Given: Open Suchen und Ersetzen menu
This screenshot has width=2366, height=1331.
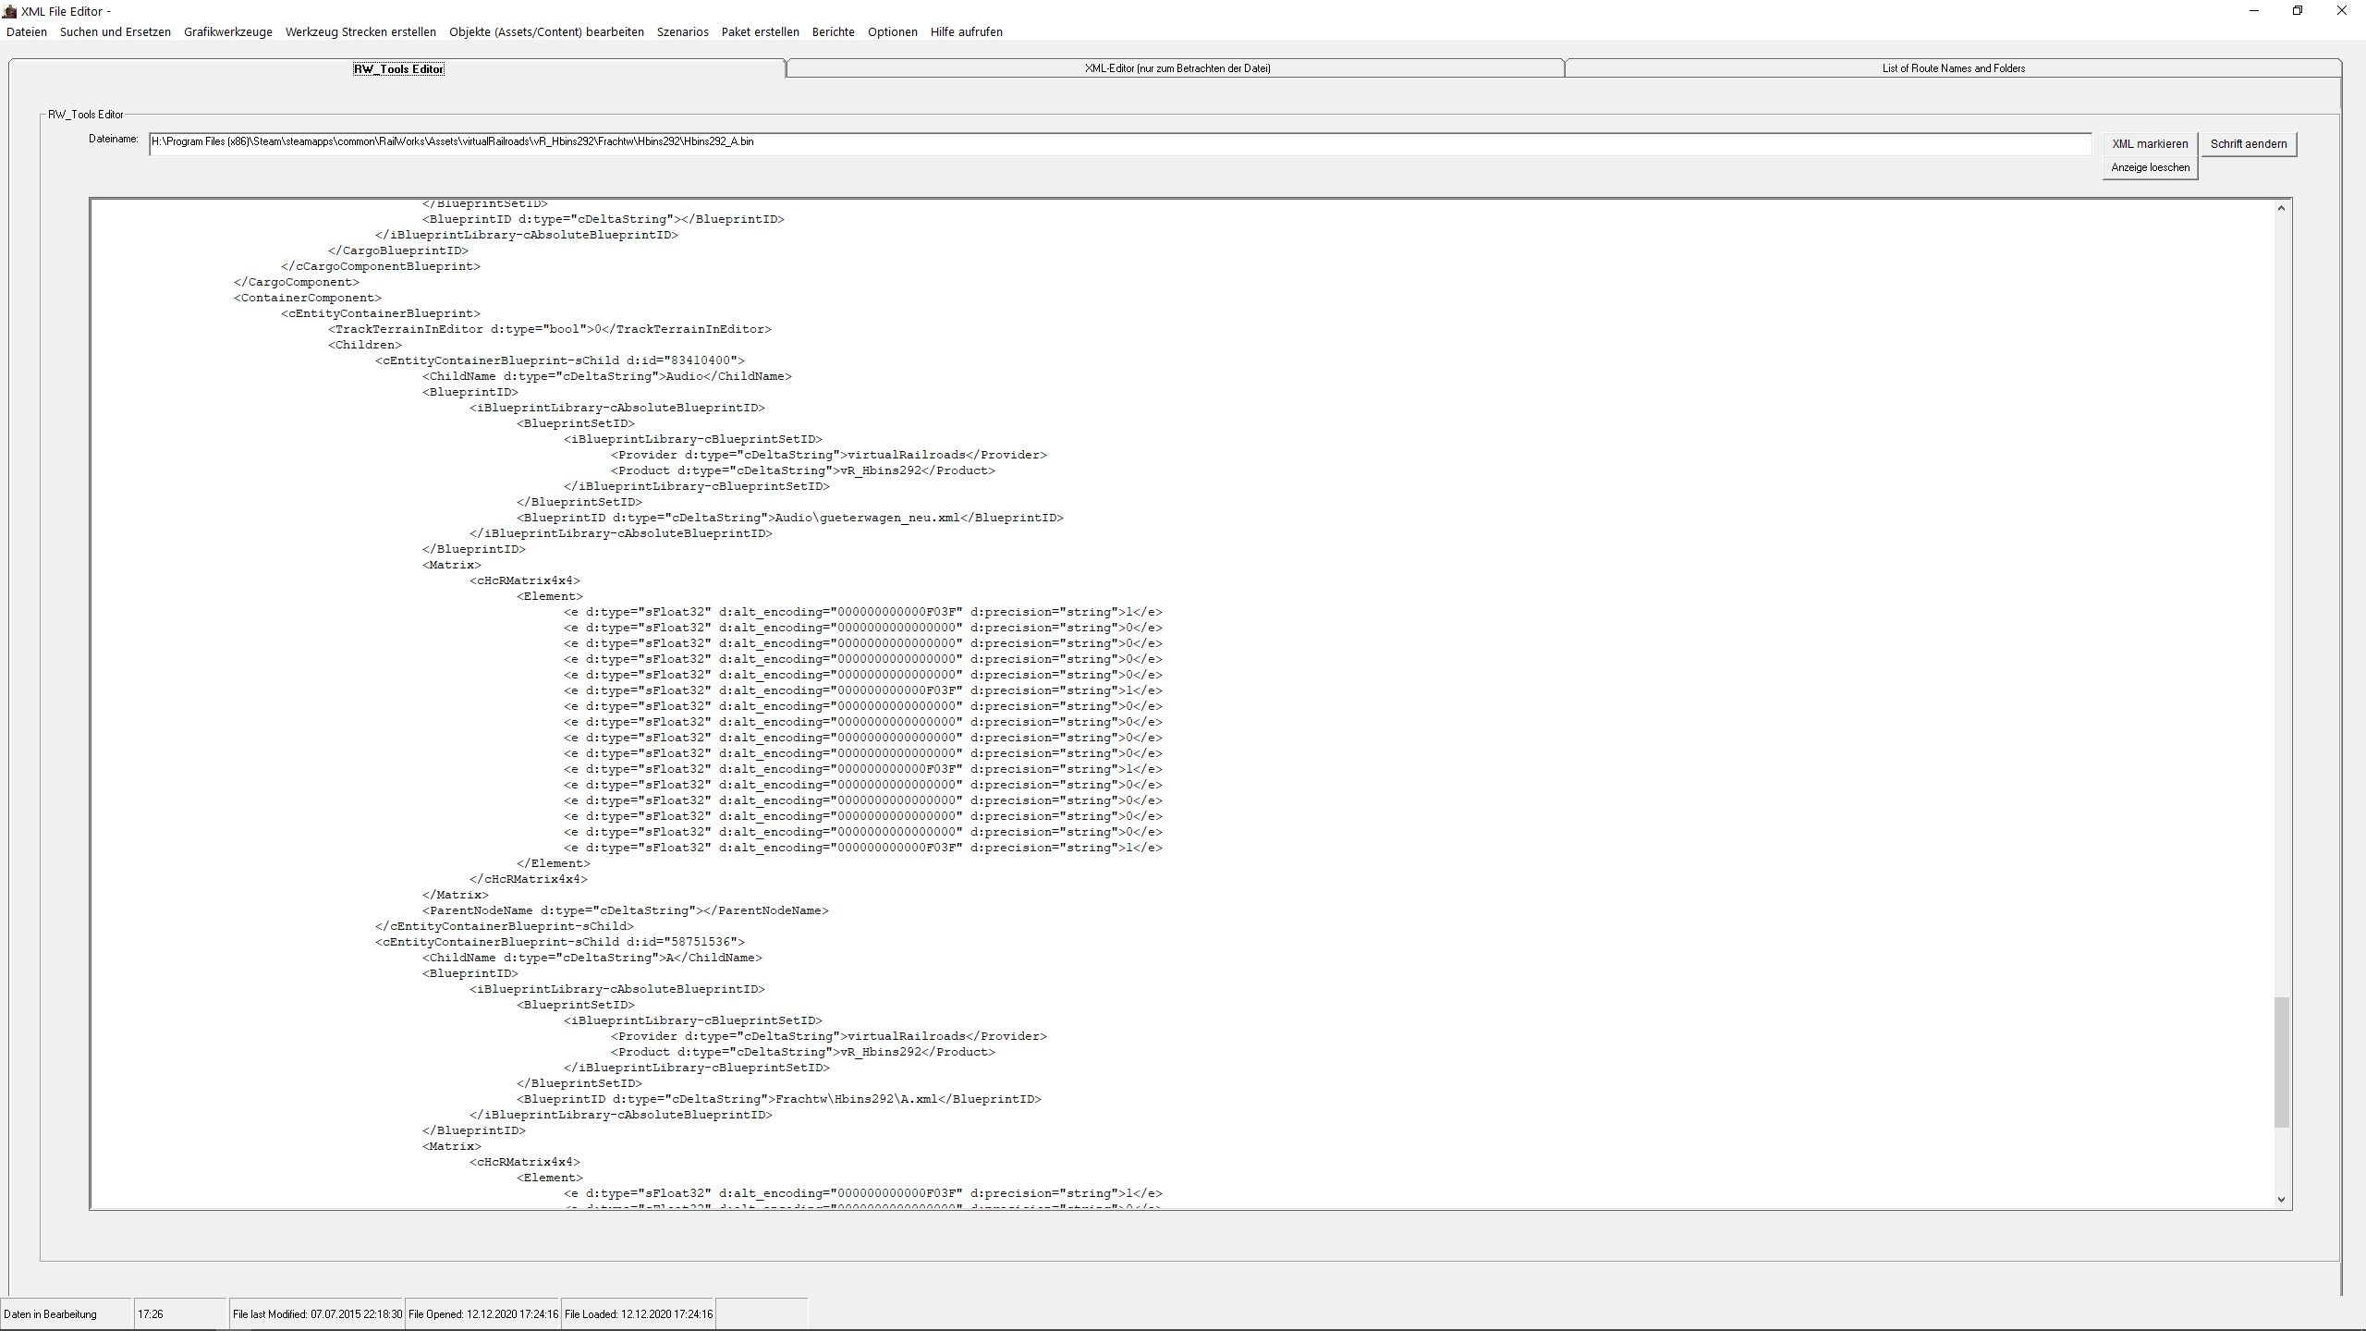Looking at the screenshot, I should (116, 31).
